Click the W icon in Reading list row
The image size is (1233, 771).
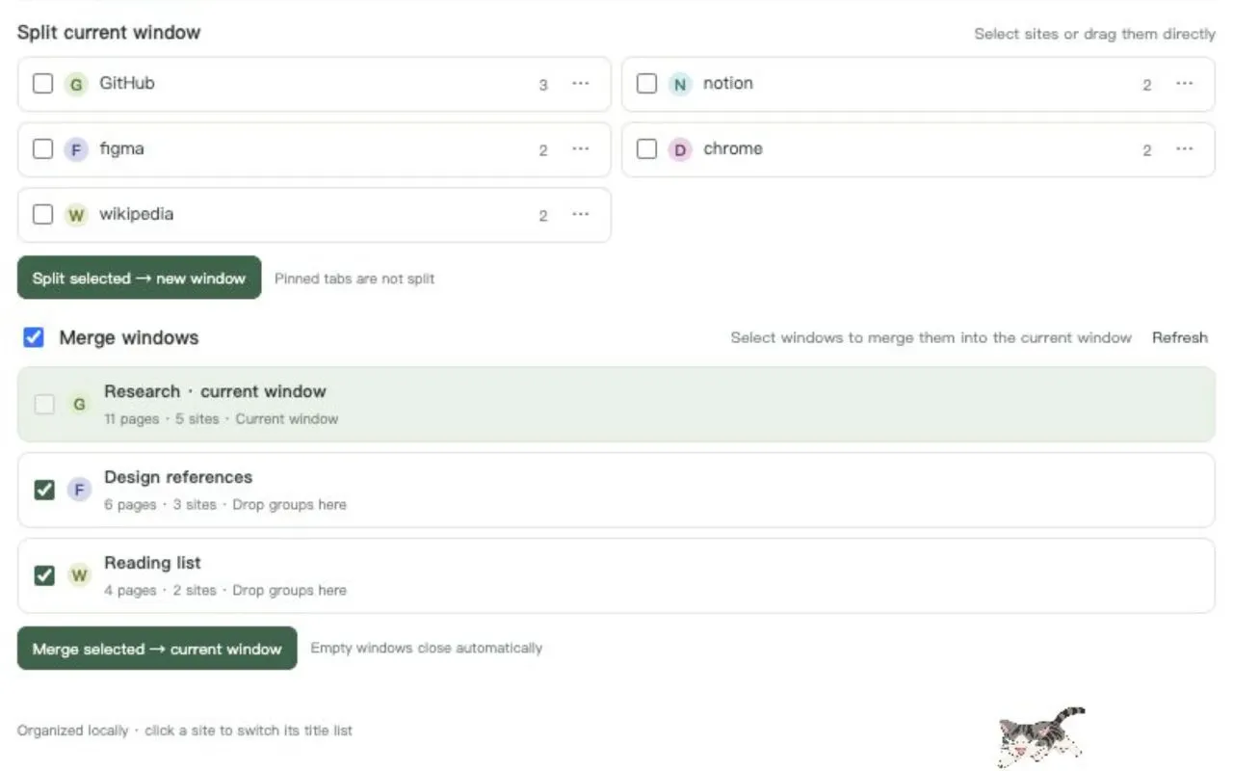click(x=79, y=576)
